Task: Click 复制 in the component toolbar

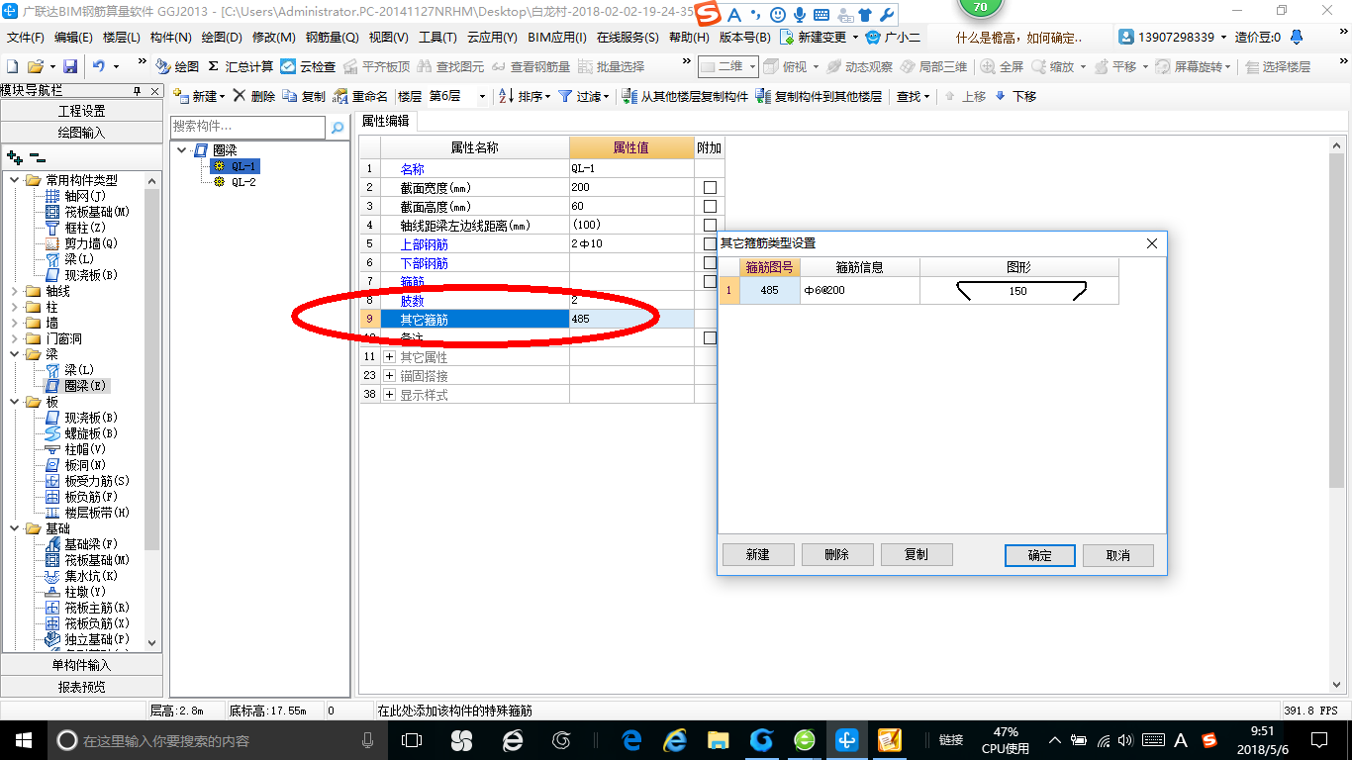Action: pos(304,96)
